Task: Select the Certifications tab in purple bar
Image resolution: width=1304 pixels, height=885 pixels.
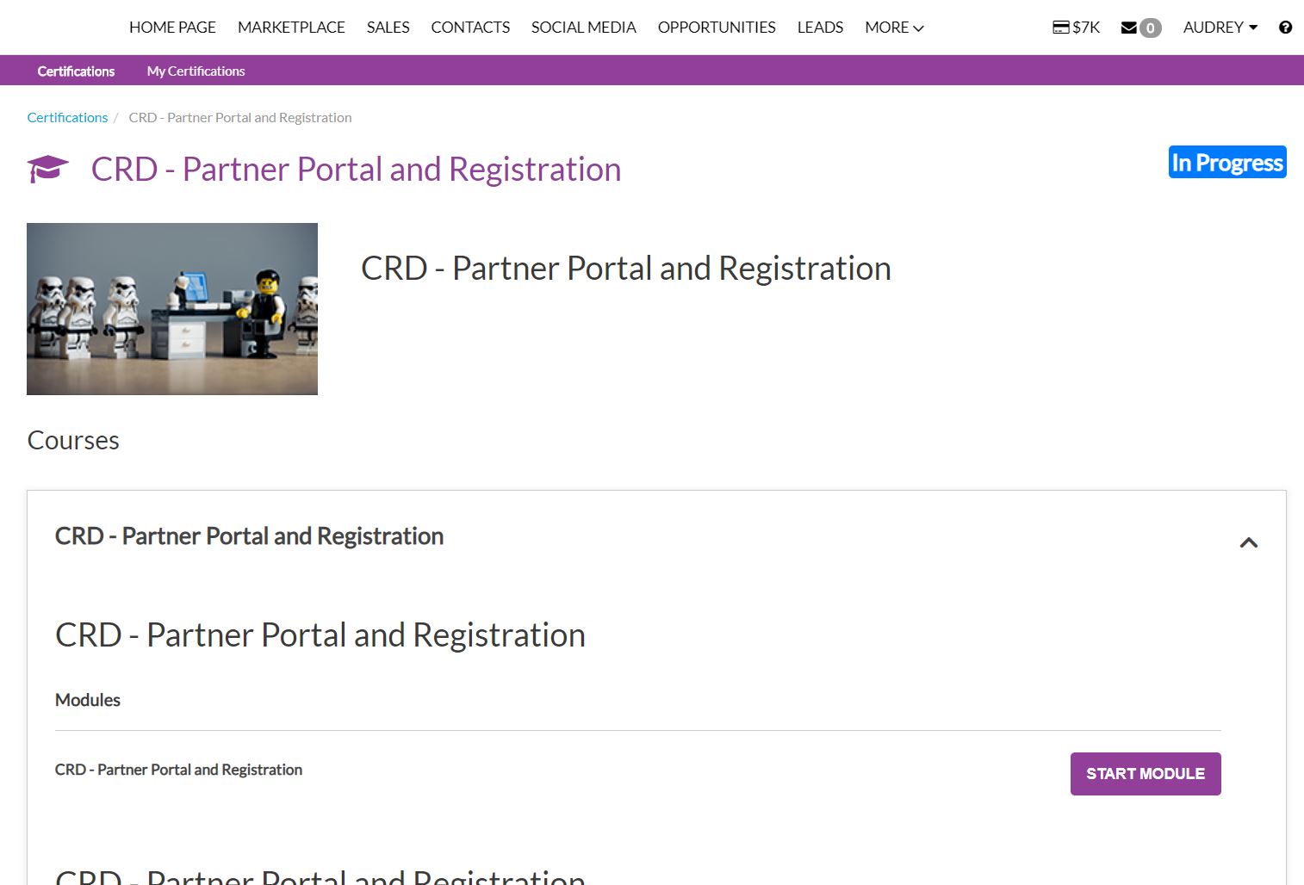Action: [76, 71]
